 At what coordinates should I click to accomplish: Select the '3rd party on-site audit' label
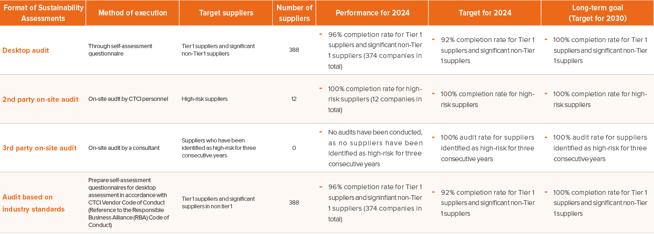point(40,148)
